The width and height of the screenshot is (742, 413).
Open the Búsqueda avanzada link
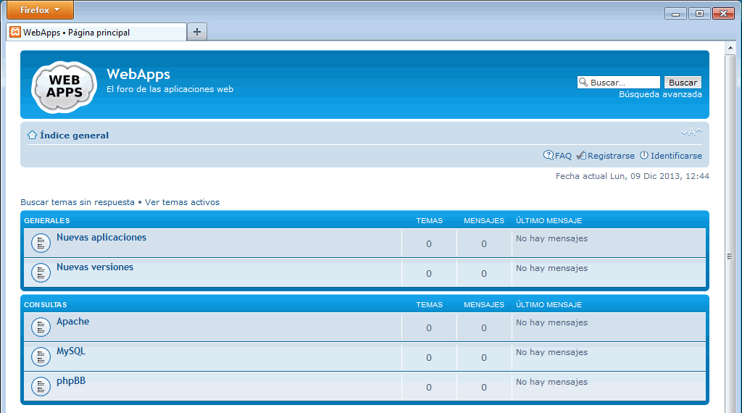(x=660, y=94)
